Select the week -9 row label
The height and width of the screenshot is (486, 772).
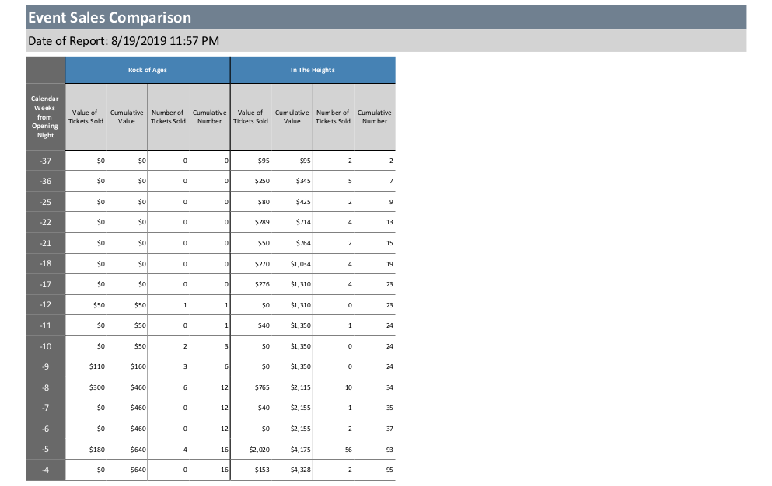(45, 367)
